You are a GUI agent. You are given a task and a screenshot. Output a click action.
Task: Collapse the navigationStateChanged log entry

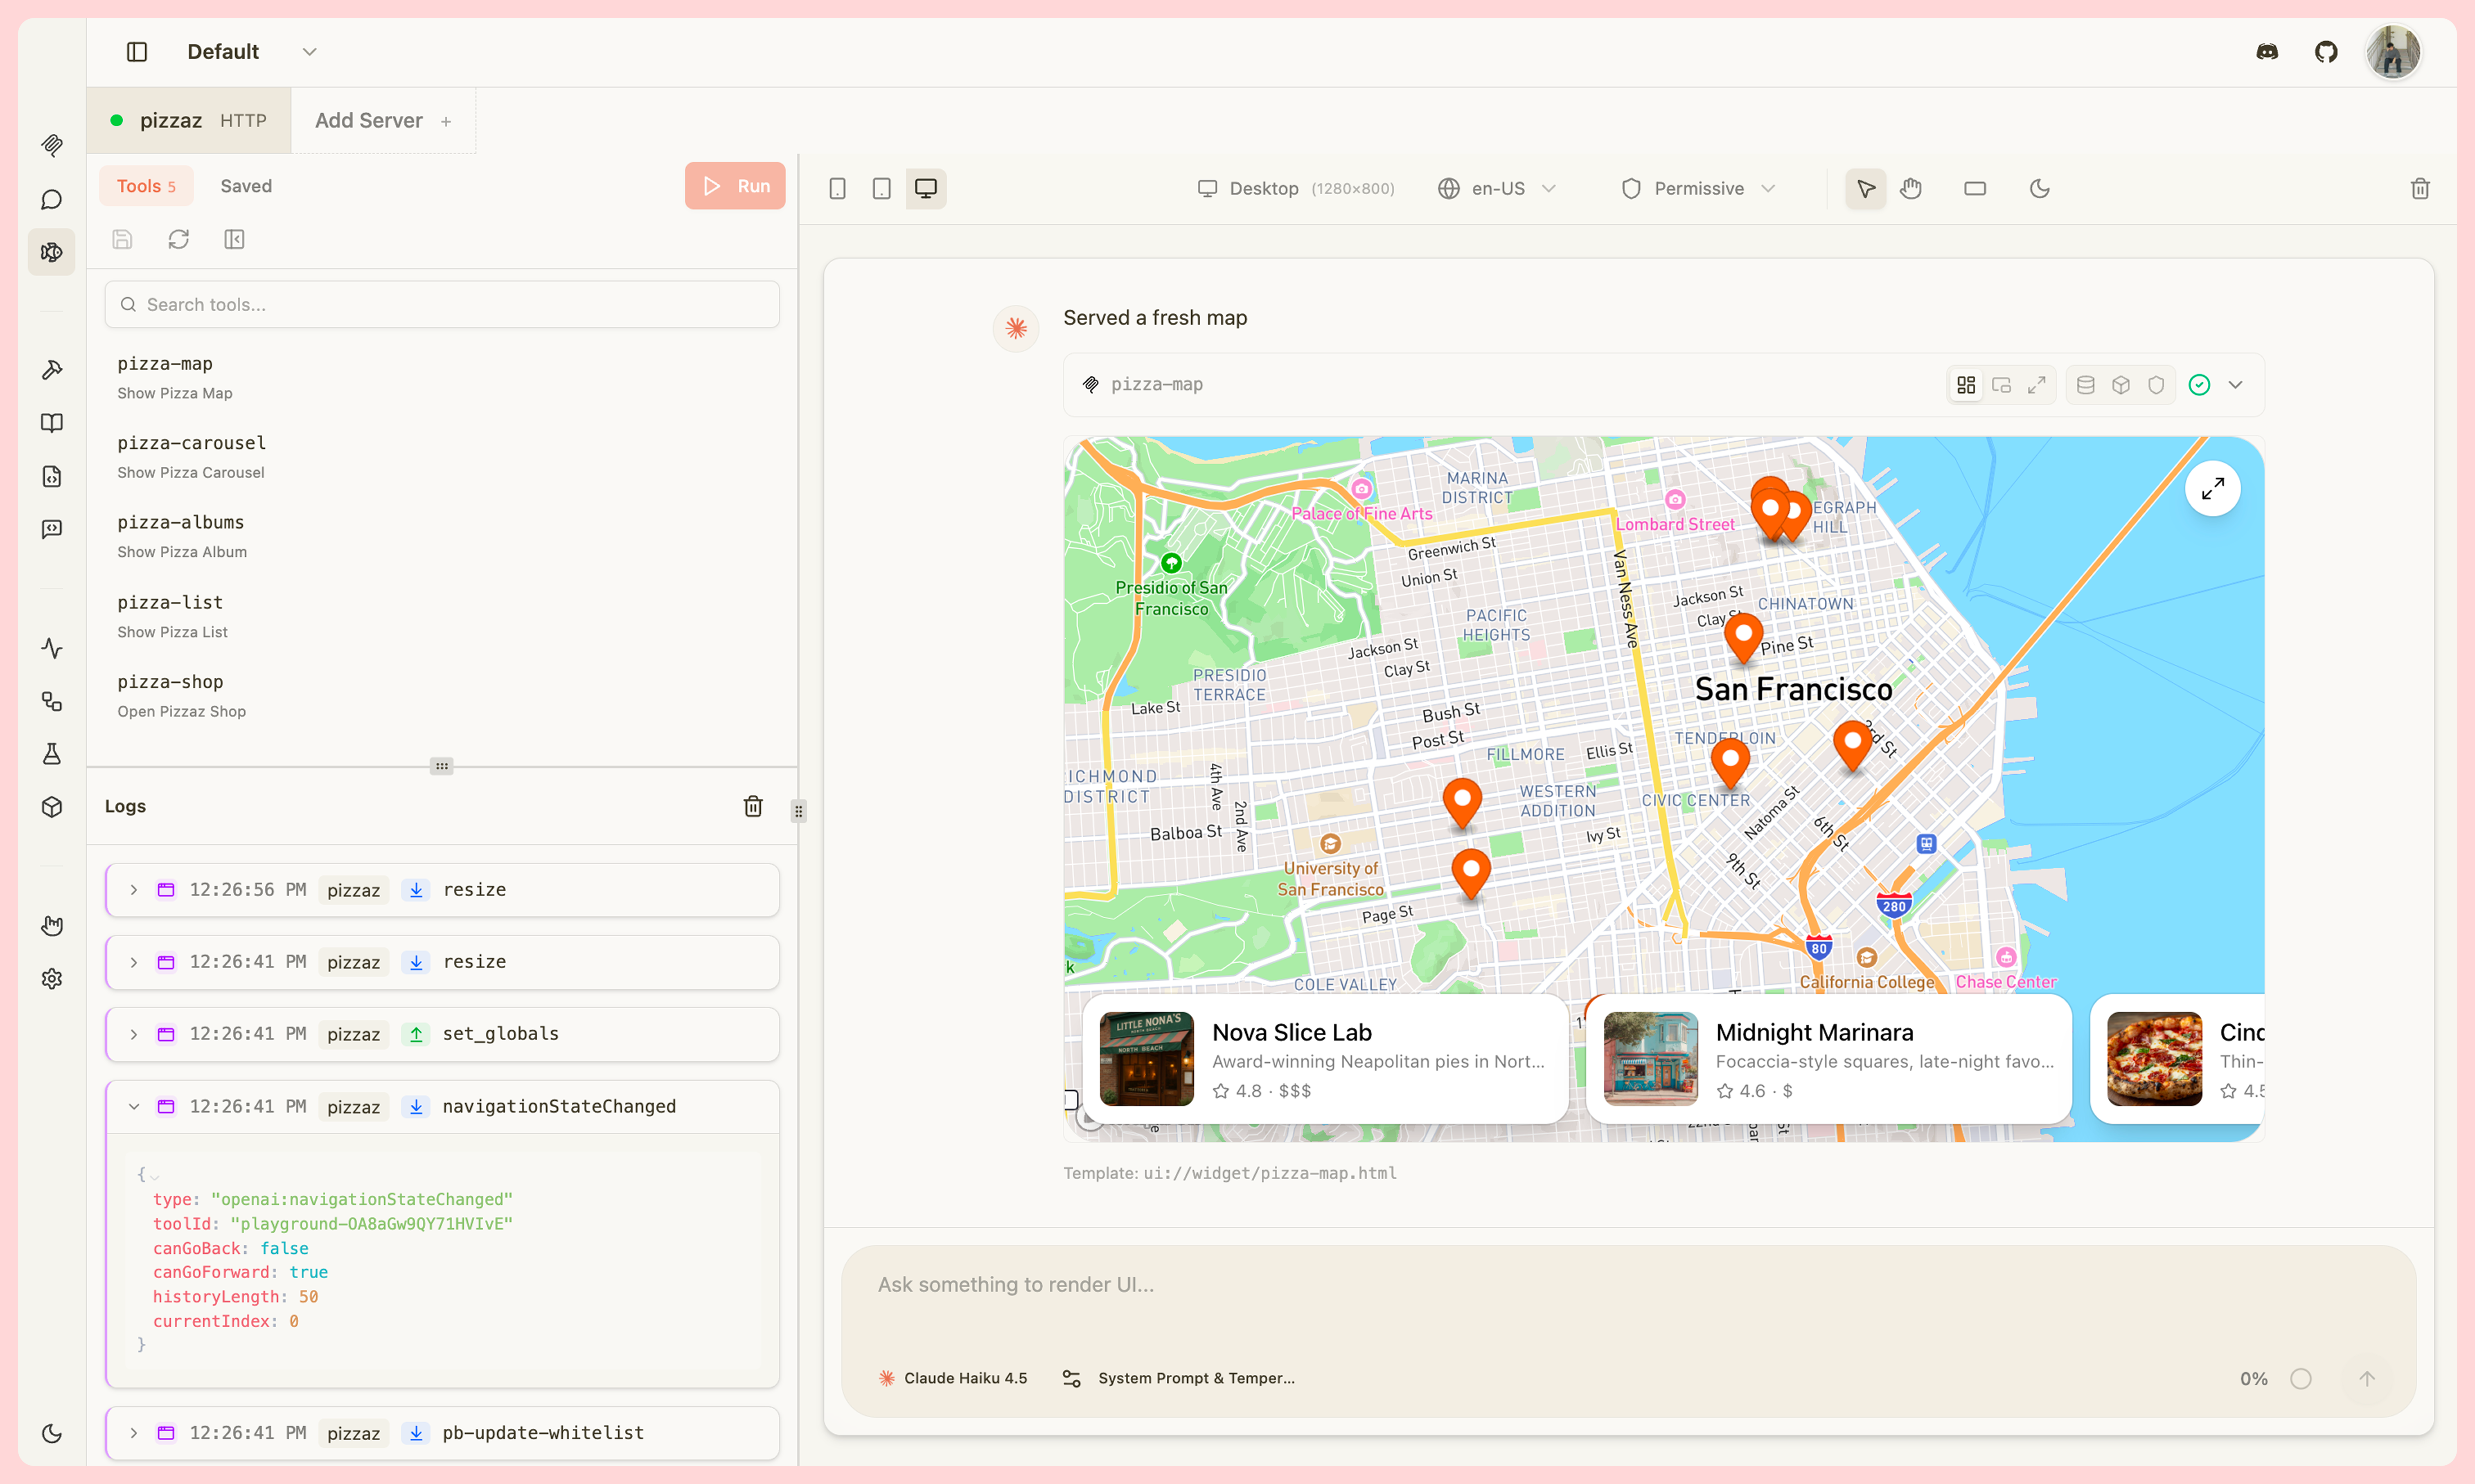point(134,1106)
